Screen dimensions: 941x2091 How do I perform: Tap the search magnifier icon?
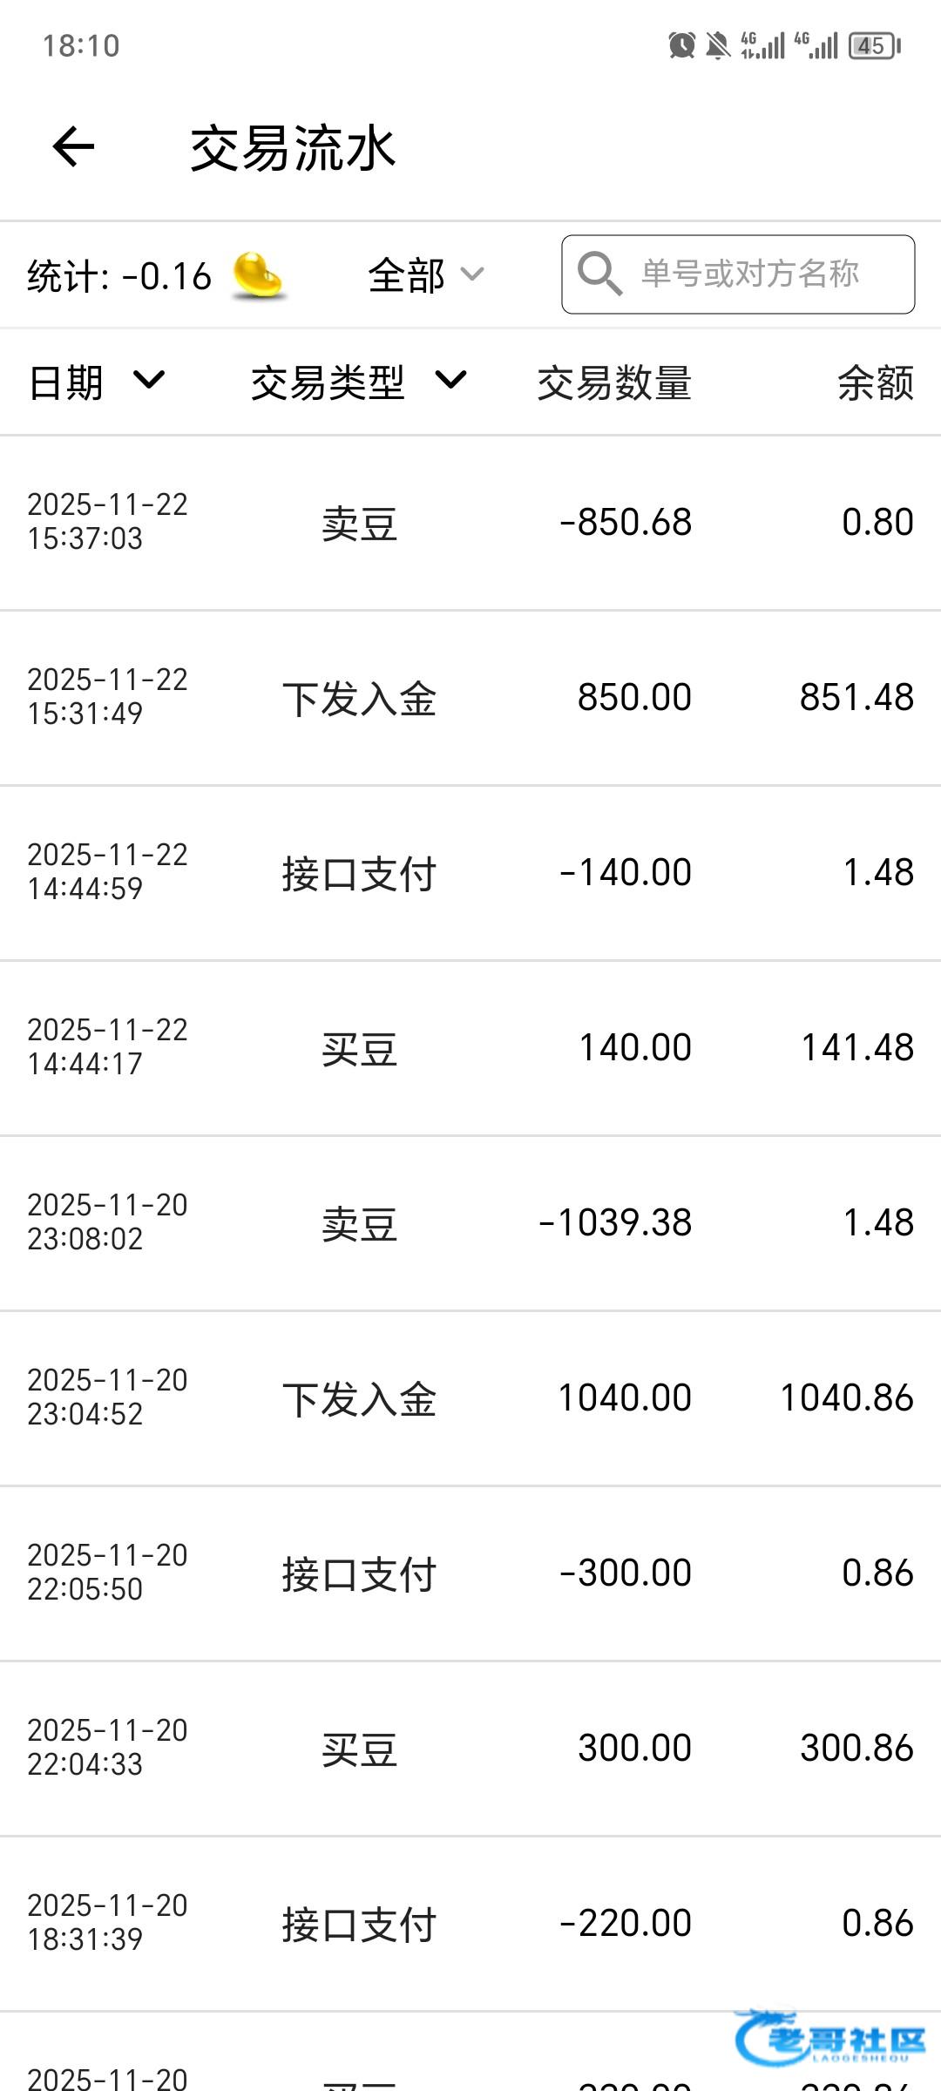point(599,274)
